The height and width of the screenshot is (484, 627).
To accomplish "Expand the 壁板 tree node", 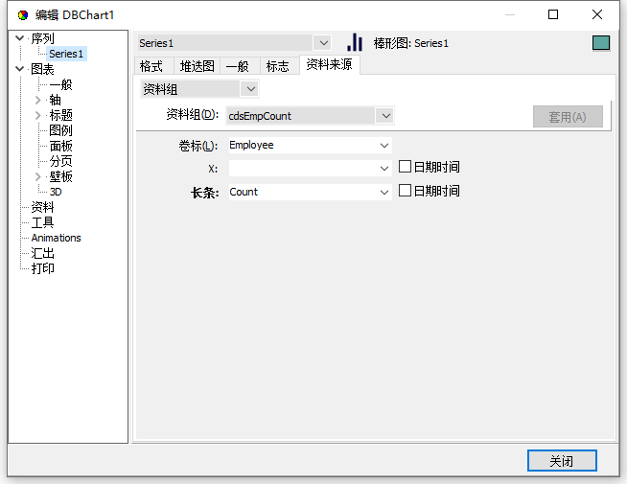I will pyautogui.click(x=38, y=176).
